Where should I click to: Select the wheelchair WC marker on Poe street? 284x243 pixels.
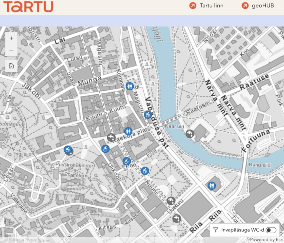(x=126, y=161)
